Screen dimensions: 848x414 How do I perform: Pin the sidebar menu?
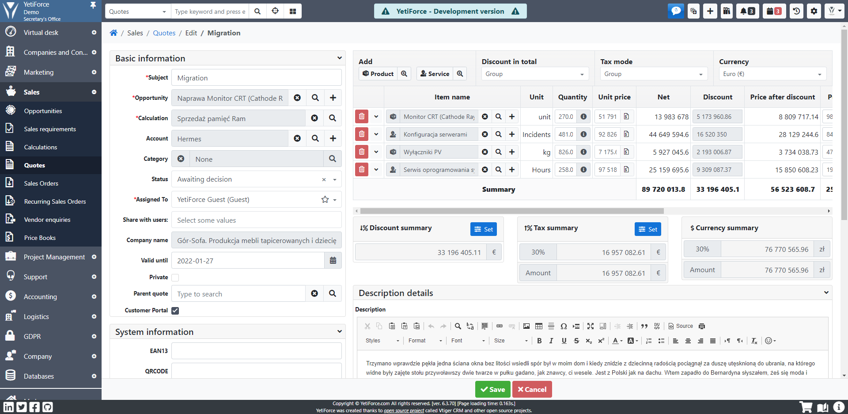(93, 5)
